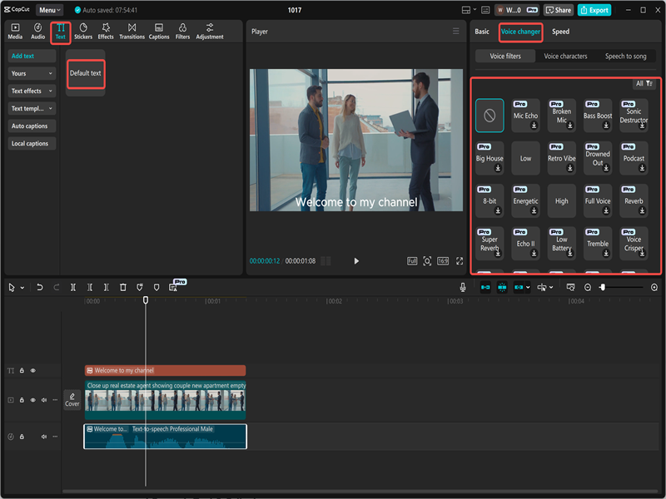Image resolution: width=666 pixels, height=499 pixels.
Task: Open the Filters panel
Action: pyautogui.click(x=182, y=32)
